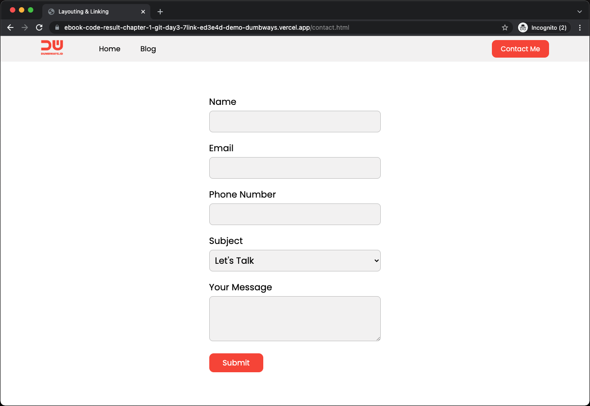Click the Phone Number input field
This screenshot has width=590, height=406.
pos(295,214)
